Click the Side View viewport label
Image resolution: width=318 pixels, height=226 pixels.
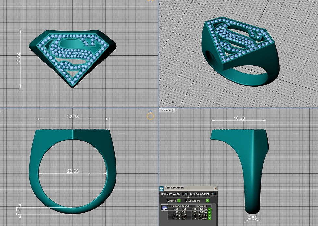(x=166, y=110)
